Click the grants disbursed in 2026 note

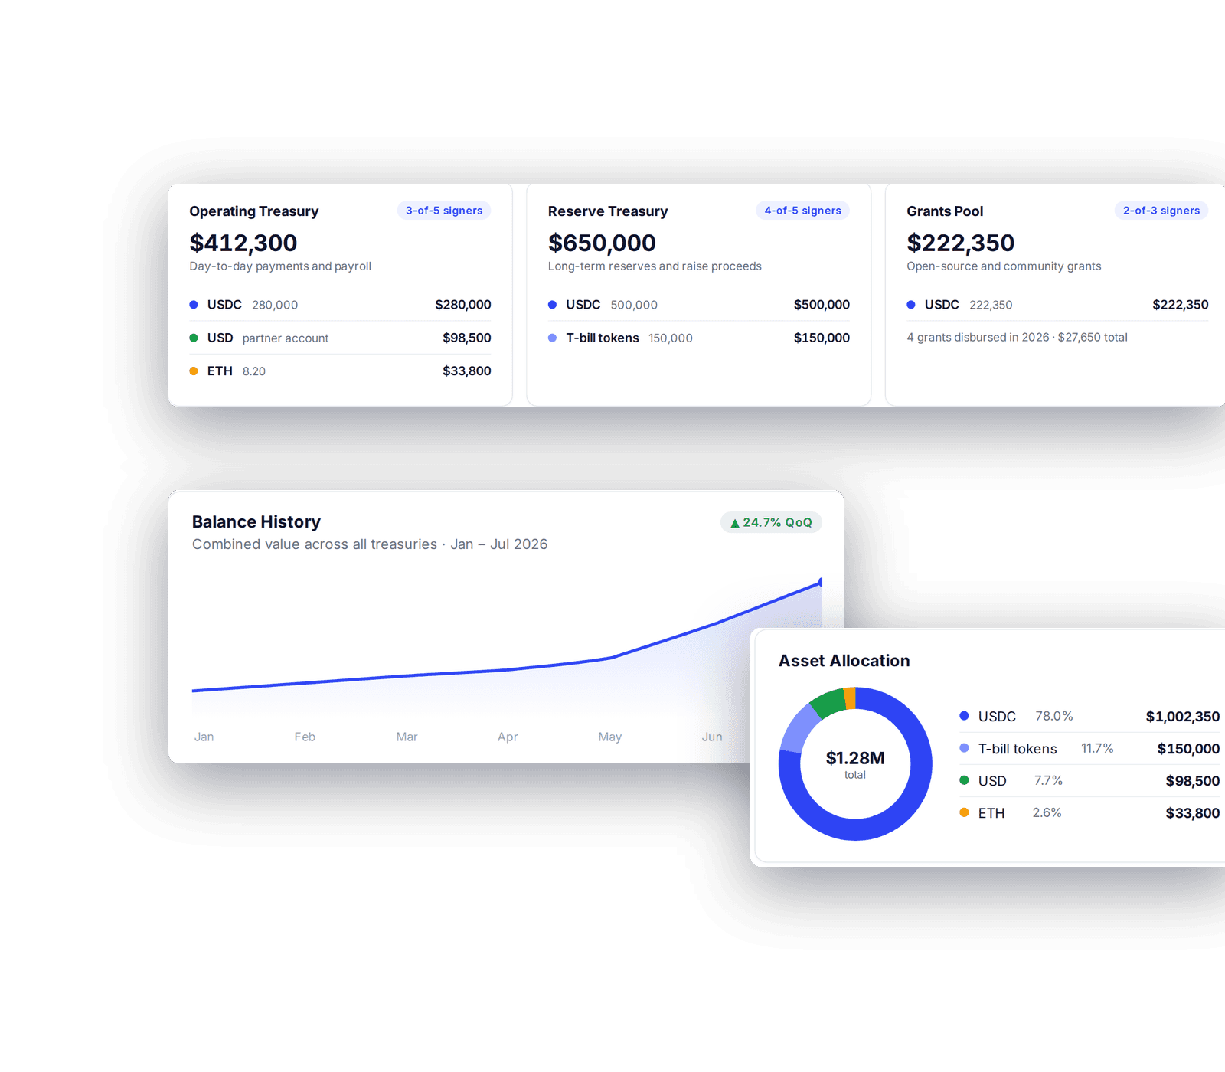tap(1017, 337)
